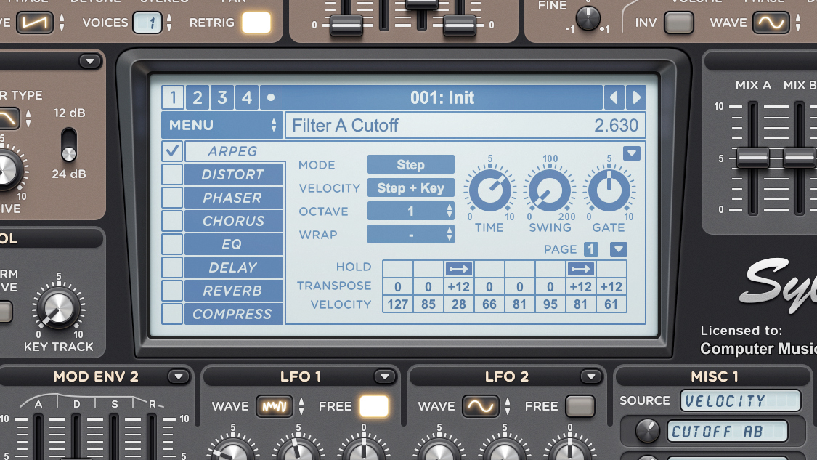The width and height of the screenshot is (817, 460).
Task: Open the MENU dropdown
Action: click(222, 125)
